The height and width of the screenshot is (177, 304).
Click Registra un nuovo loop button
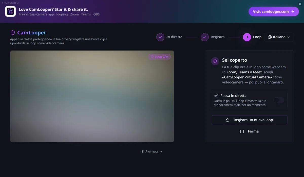[x=249, y=120]
